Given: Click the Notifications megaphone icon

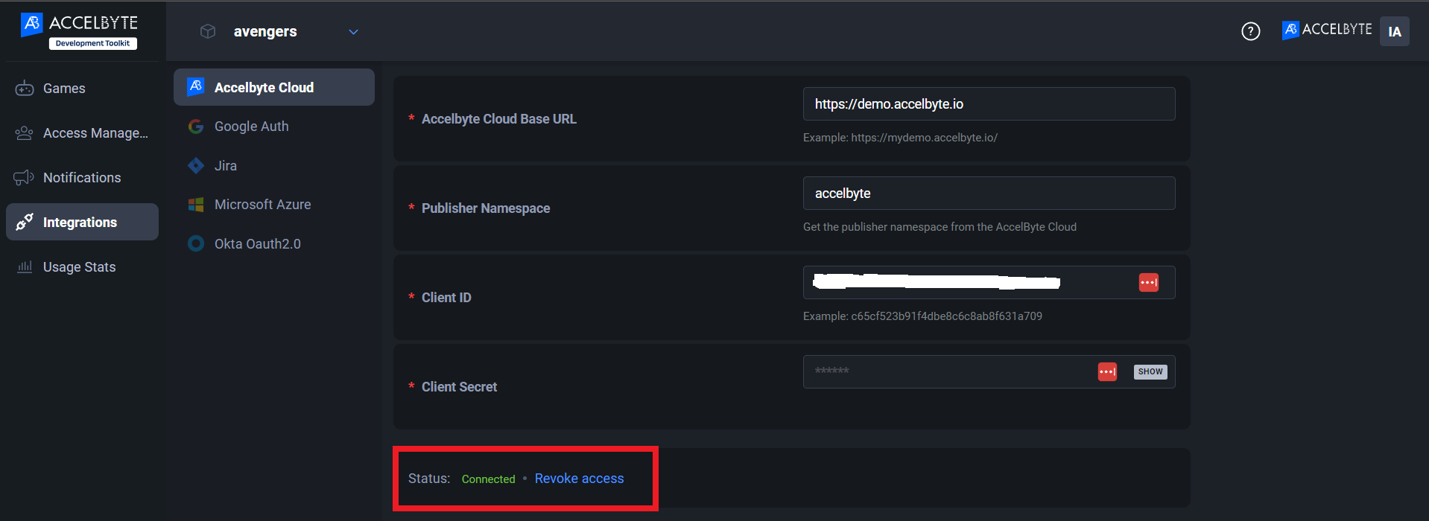Looking at the screenshot, I should pyautogui.click(x=25, y=178).
